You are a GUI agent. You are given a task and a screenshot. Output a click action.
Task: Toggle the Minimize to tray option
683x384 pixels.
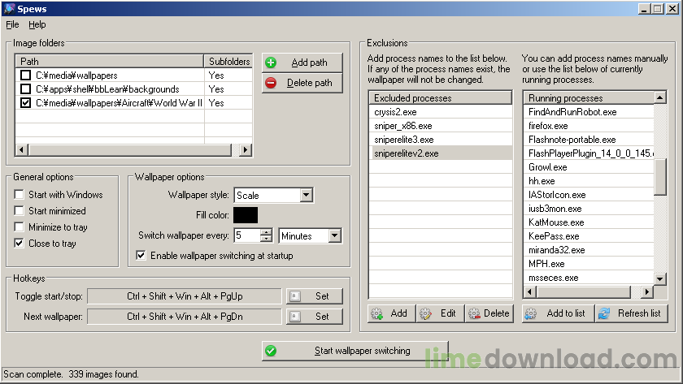pyautogui.click(x=20, y=227)
